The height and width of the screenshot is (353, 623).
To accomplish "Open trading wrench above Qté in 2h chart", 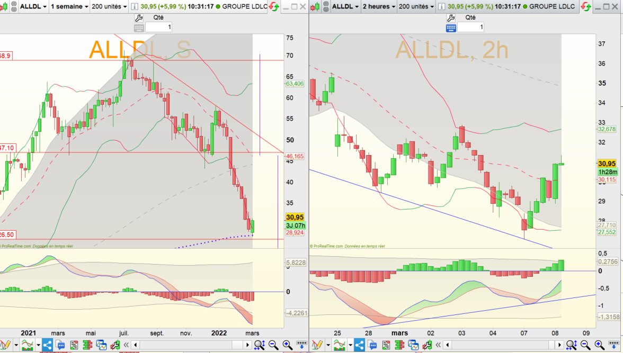I will (x=450, y=17).
